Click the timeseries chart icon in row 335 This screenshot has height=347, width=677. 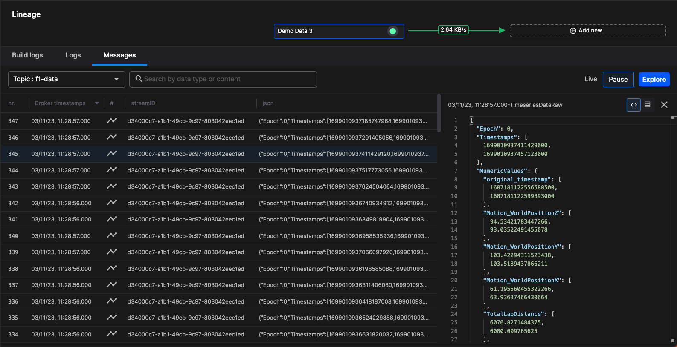click(112, 318)
